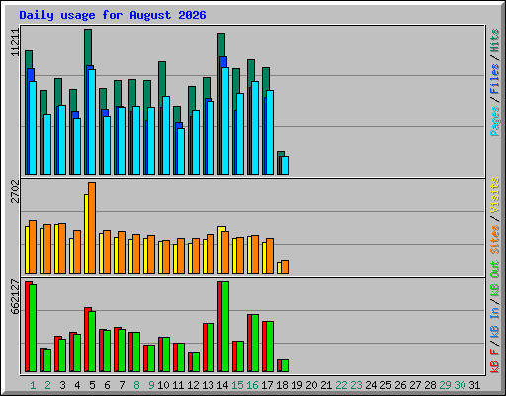506x396 pixels.
Task: Click the 'Daily usage for August 2026' title
Action: (113, 15)
